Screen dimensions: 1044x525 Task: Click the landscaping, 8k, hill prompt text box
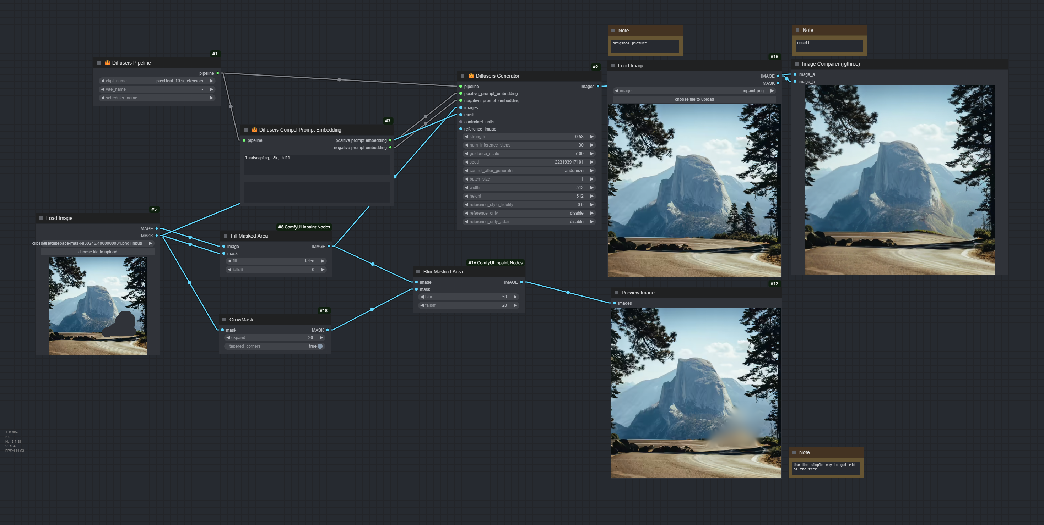click(317, 165)
